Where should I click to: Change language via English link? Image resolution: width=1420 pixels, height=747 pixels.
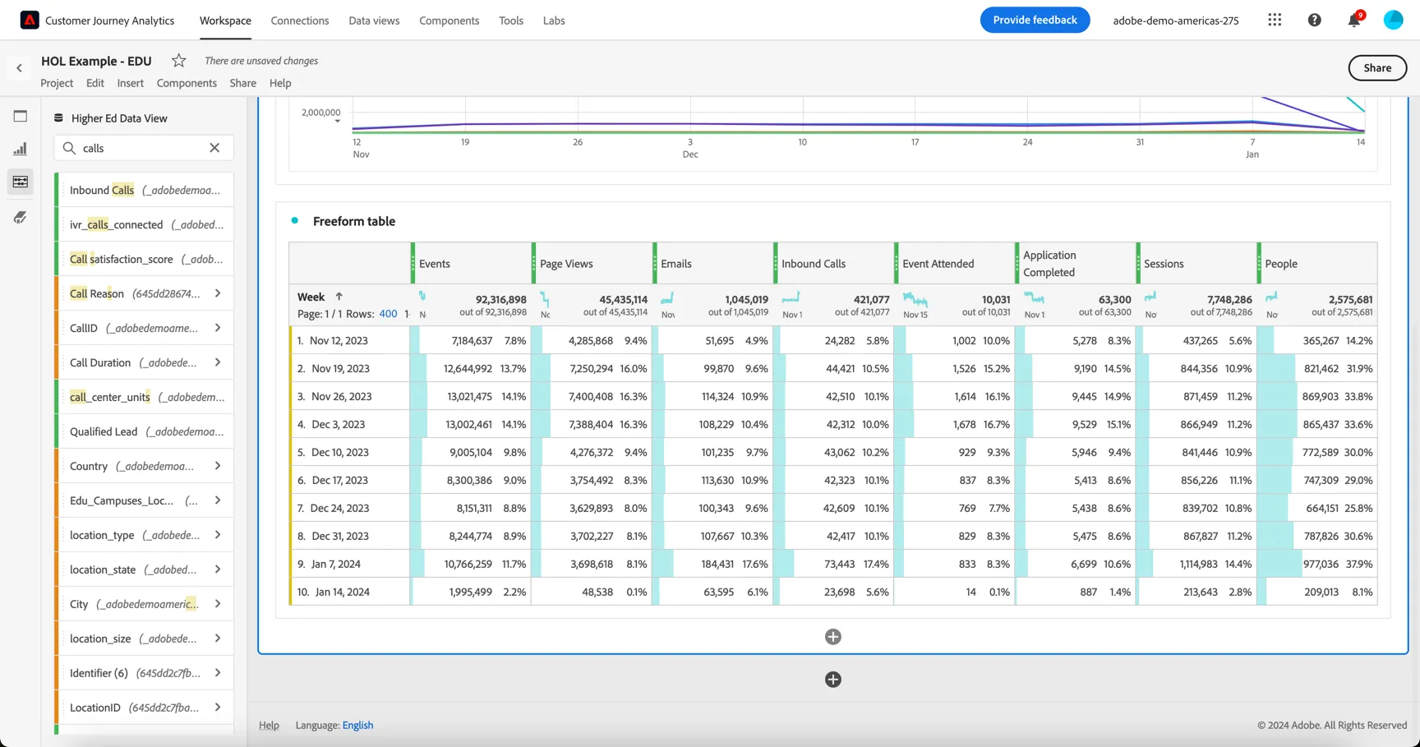357,725
